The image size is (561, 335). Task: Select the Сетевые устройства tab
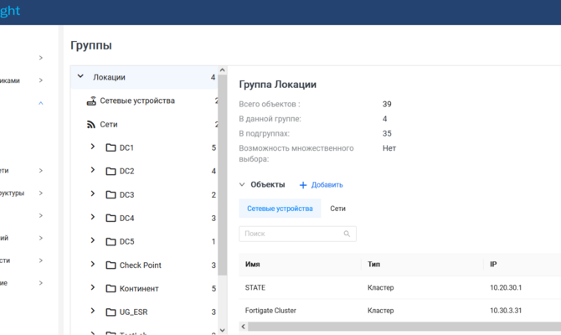point(280,209)
